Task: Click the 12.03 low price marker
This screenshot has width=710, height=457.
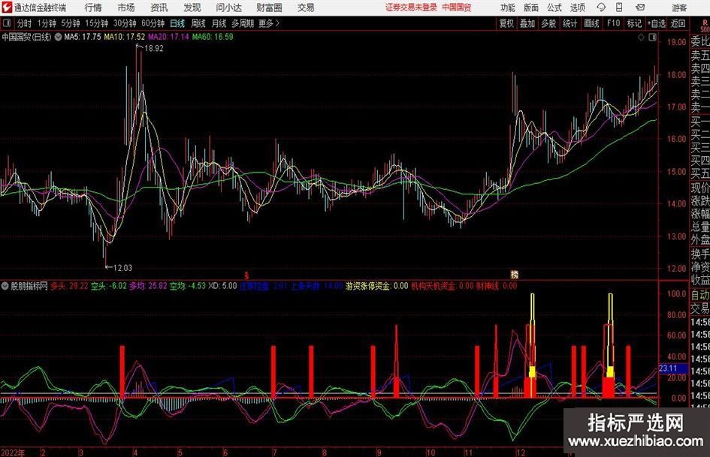Action: pyautogui.click(x=122, y=268)
